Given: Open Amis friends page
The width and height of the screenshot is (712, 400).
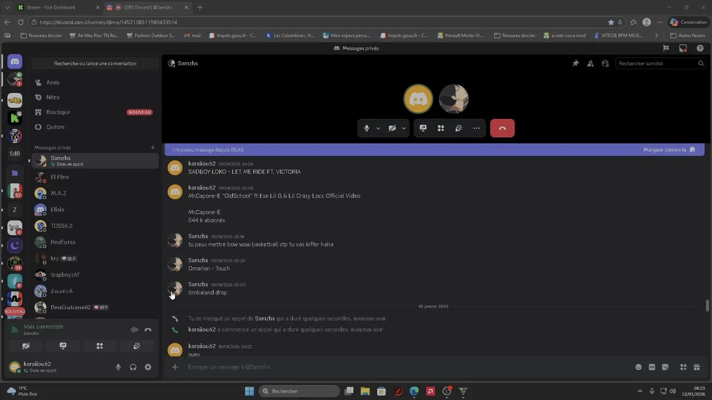Looking at the screenshot, I should tap(95, 82).
